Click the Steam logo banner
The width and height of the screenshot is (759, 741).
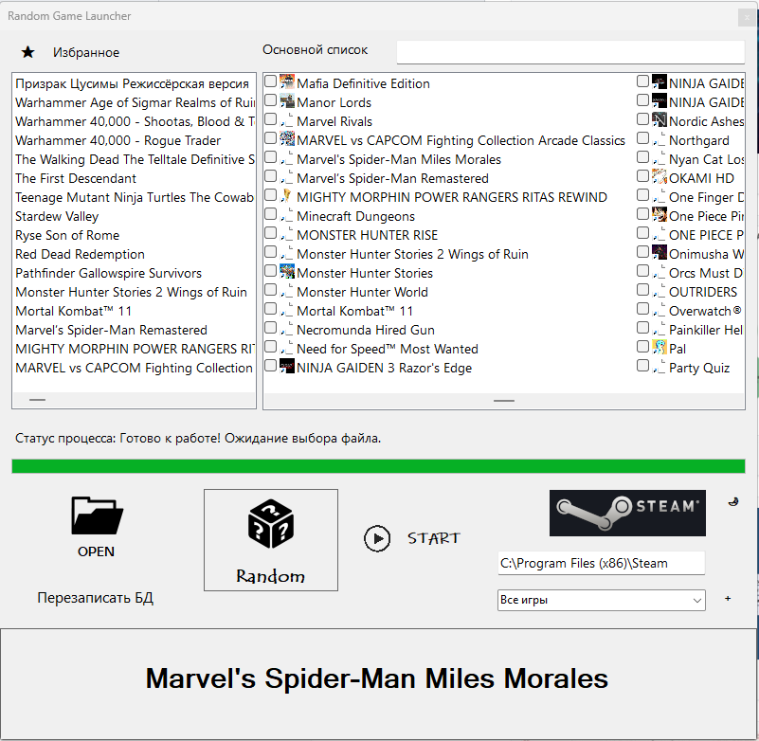pyautogui.click(x=627, y=513)
